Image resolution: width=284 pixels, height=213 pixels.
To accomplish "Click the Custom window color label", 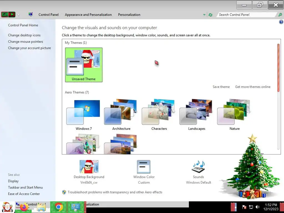I will (x=144, y=182).
